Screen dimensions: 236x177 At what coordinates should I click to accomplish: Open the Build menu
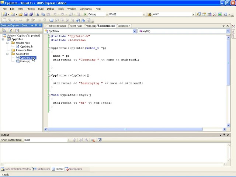tap(41, 9)
